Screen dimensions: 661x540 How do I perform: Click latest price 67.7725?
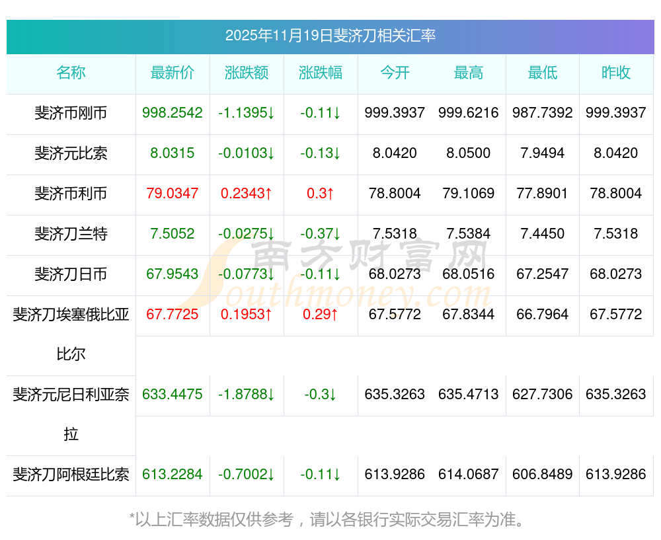173,315
